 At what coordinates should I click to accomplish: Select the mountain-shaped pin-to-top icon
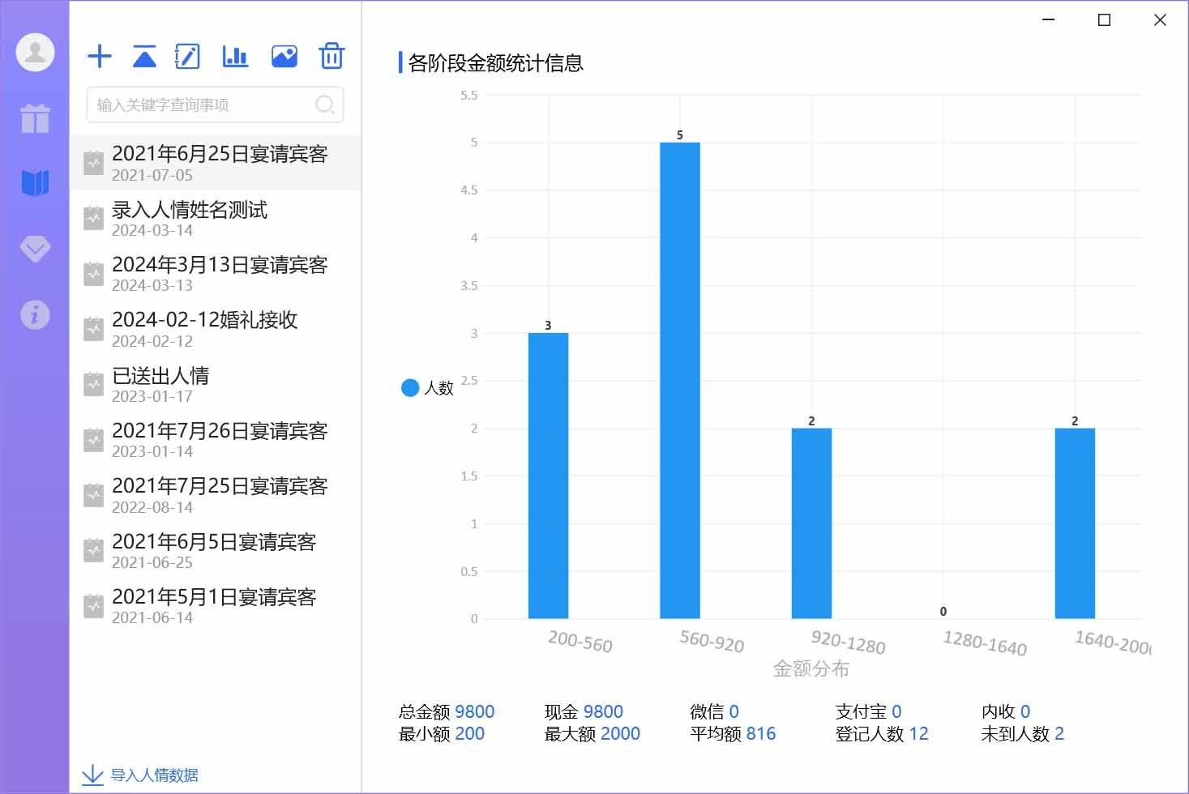point(143,56)
